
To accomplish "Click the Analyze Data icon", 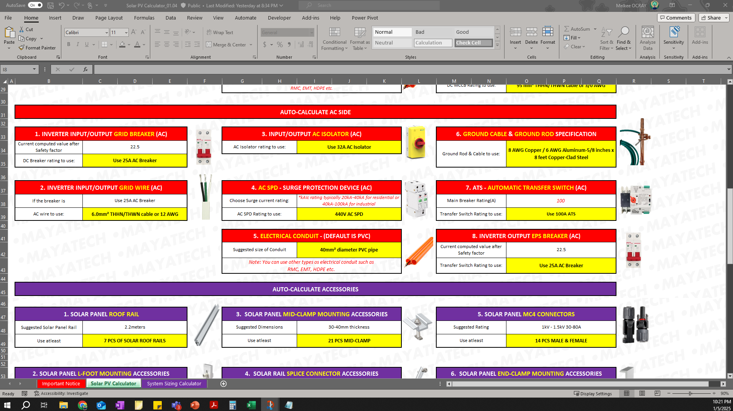I will coord(648,37).
